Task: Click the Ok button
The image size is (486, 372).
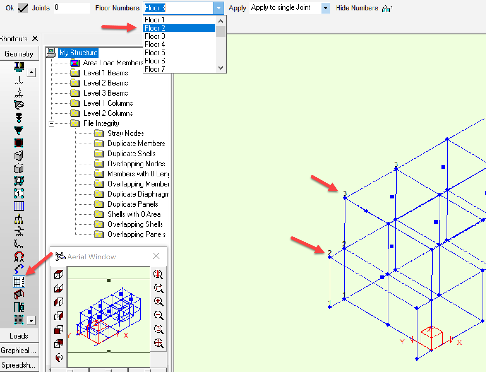Action: [x=9, y=8]
